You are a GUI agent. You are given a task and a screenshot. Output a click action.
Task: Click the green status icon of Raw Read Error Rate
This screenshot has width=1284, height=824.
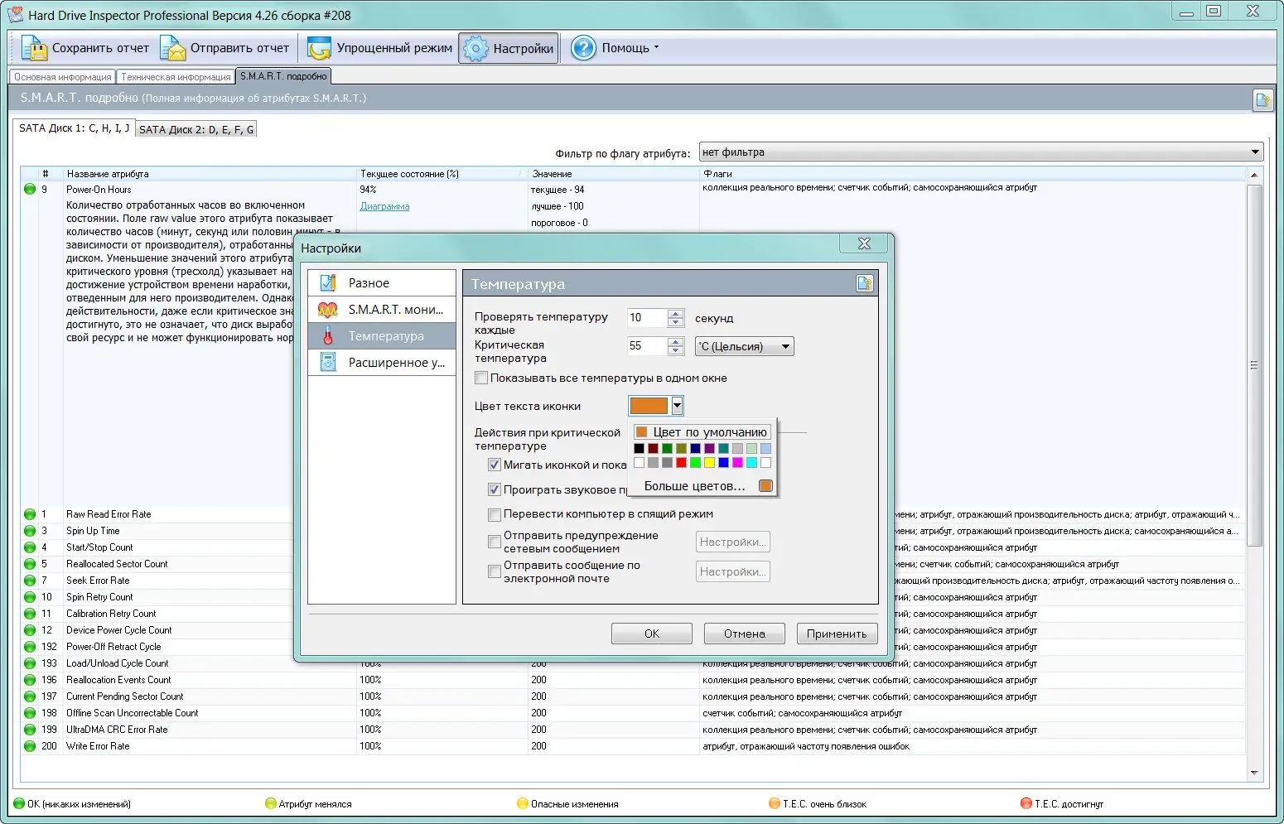(x=30, y=514)
